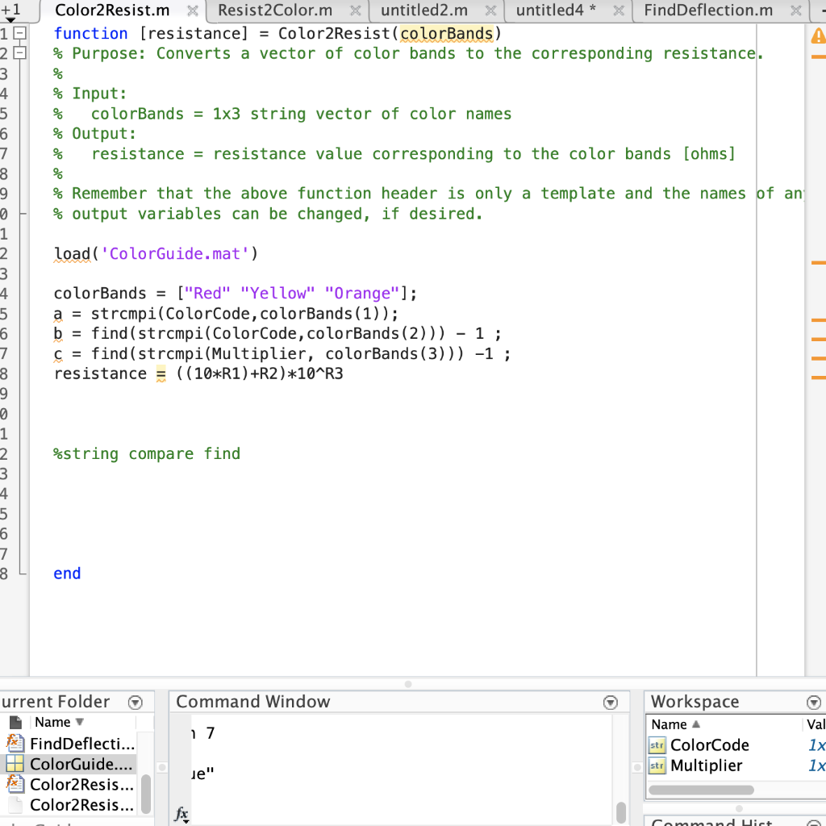Click the highlighted colorBands argument on line 1
The width and height of the screenshot is (826, 826).
pos(446,33)
